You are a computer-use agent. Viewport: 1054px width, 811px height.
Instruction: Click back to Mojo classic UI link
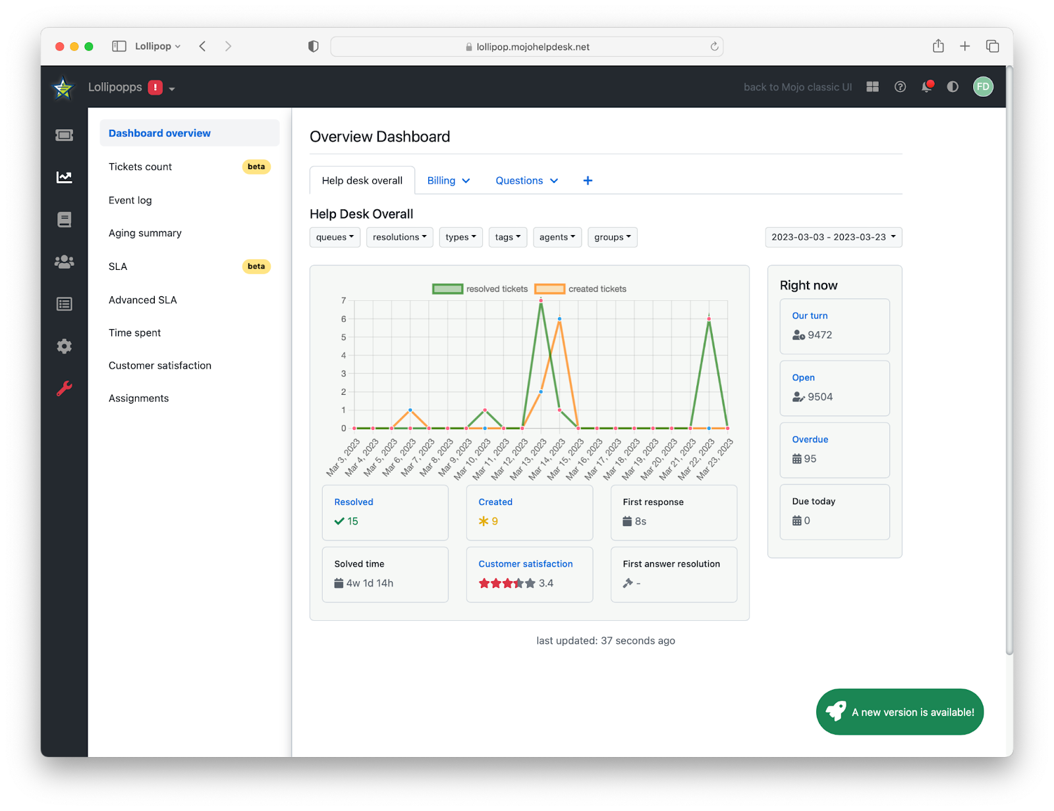point(798,87)
